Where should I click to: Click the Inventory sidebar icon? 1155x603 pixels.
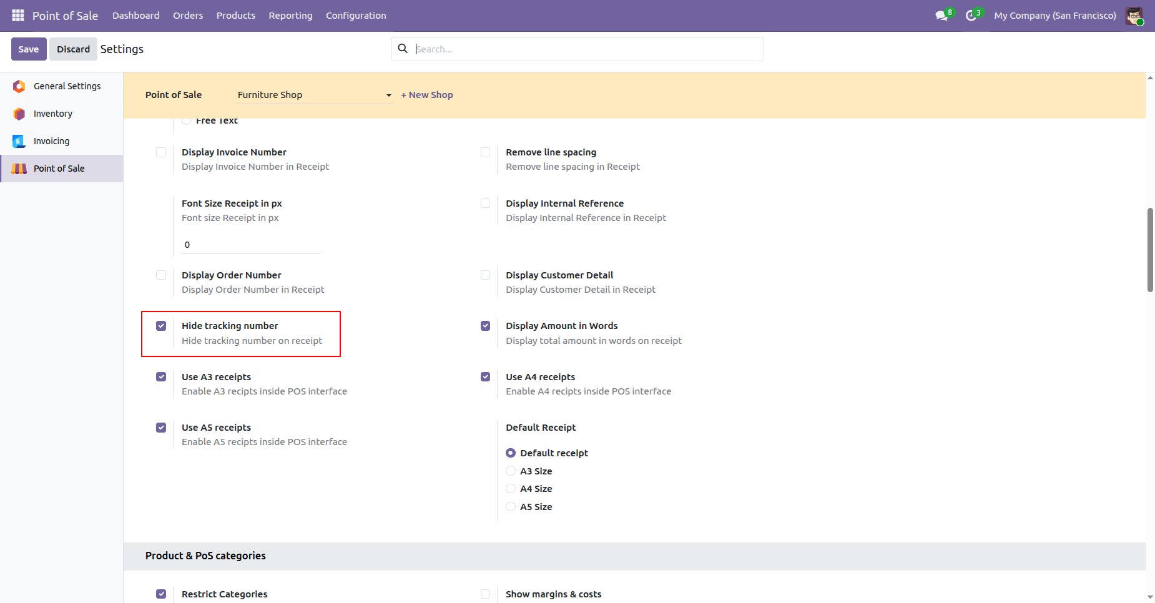click(19, 114)
